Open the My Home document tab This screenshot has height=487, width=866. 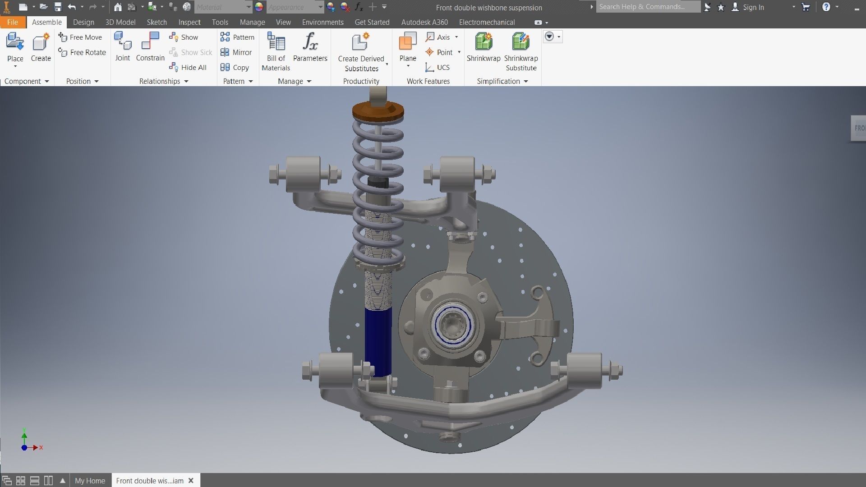90,481
